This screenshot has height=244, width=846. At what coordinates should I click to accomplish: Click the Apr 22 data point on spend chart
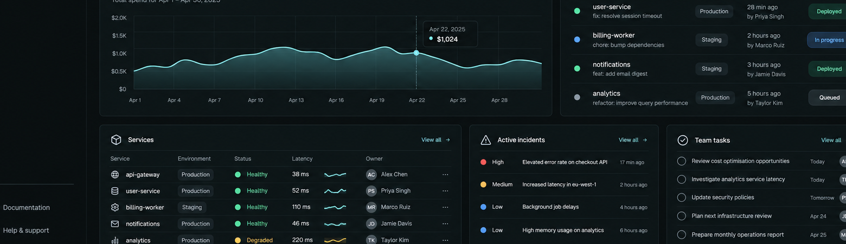tap(416, 53)
